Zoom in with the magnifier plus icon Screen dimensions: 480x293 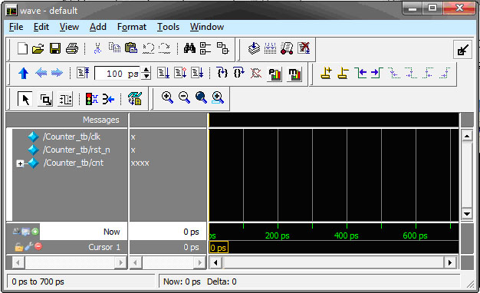167,97
